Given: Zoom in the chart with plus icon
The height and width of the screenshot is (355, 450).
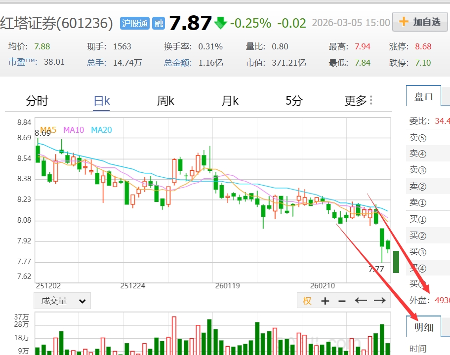Looking at the screenshot, I should click(x=325, y=301).
